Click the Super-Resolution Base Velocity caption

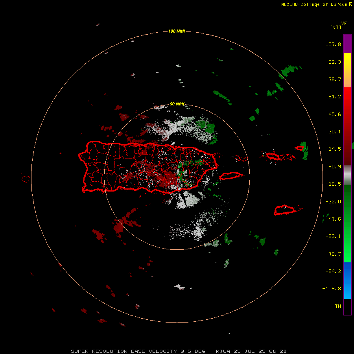(179, 351)
